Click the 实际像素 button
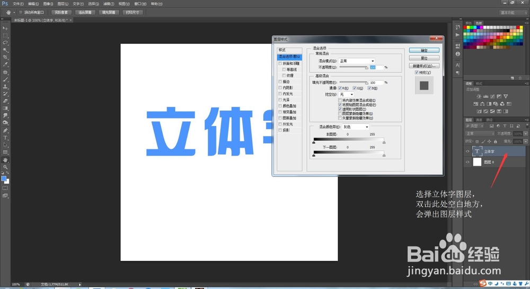530x289 pixels. coord(61,13)
